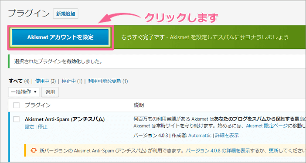The height and width of the screenshot is (163, 306).
Task: Open the Automattic author link
Action: (200, 136)
